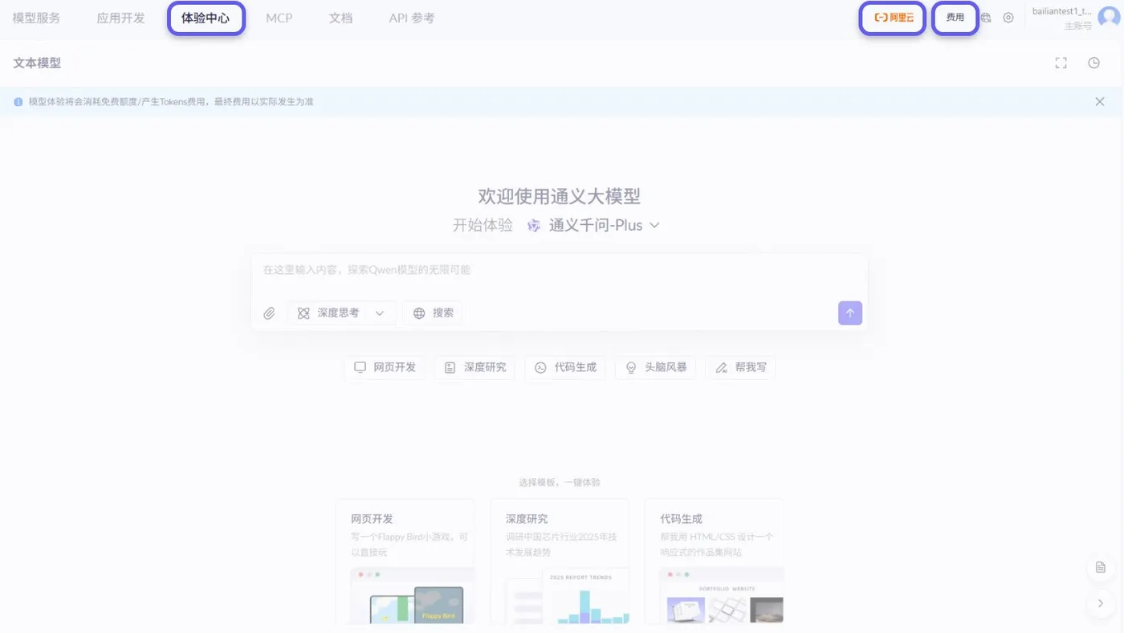Click the document icon near the page's lower edge
Image resolution: width=1124 pixels, height=633 pixels.
[1101, 567]
